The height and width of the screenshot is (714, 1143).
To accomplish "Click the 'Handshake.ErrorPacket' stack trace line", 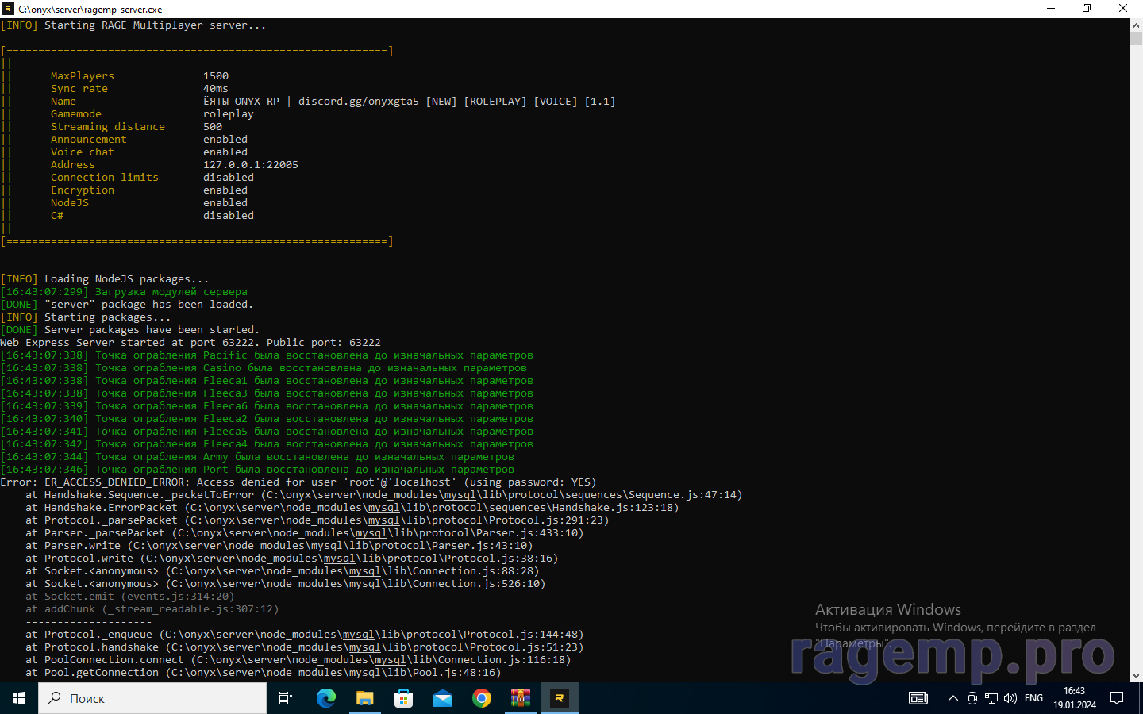I will 352,508.
